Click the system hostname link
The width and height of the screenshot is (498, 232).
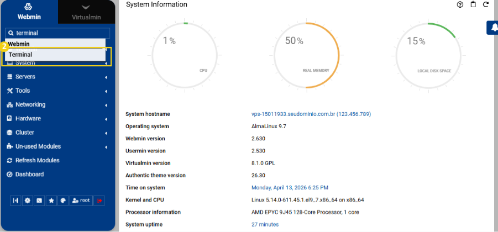[311, 114]
